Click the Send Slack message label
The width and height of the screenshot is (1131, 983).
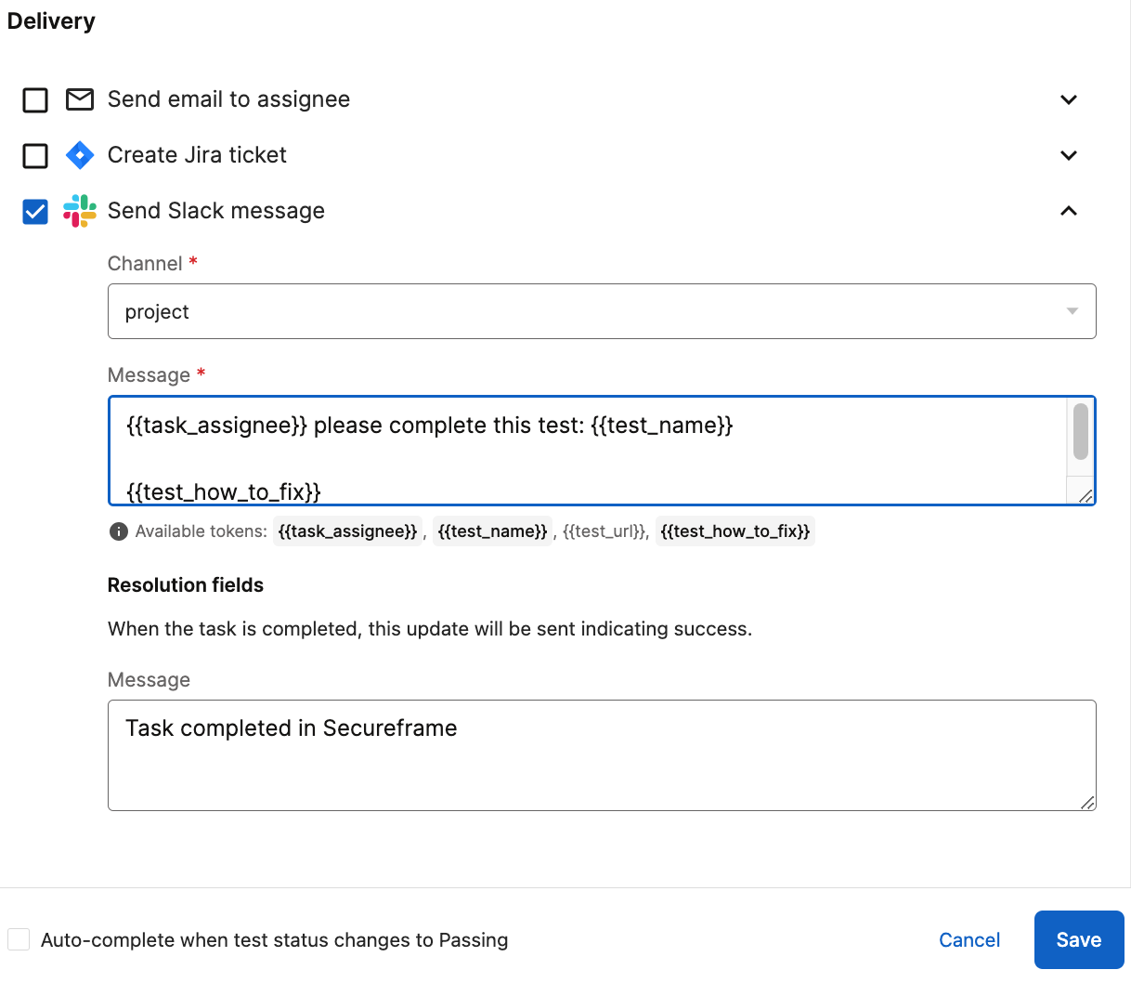[x=216, y=211]
